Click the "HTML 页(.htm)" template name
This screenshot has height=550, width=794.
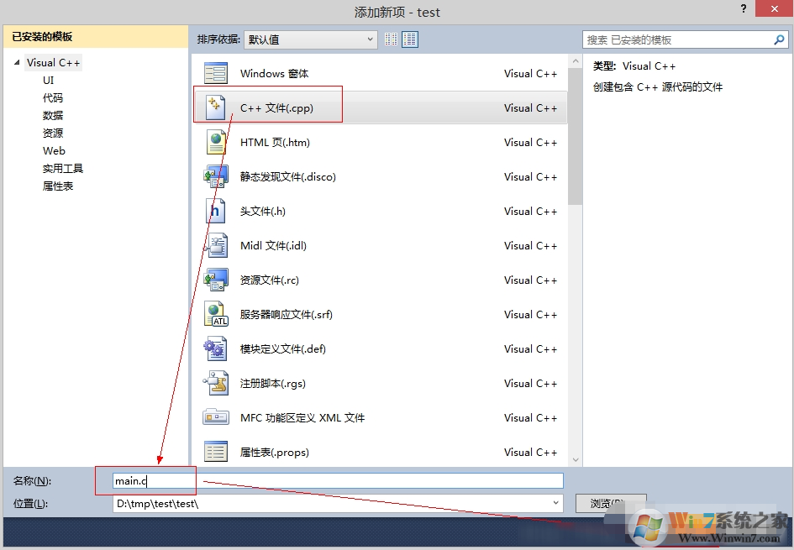(x=275, y=142)
